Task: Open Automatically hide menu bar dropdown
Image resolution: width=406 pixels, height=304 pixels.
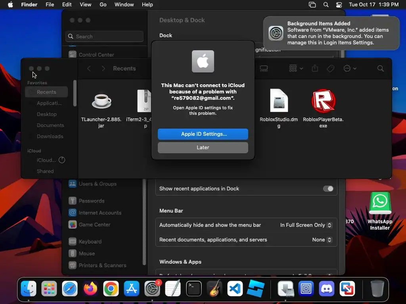Action: point(306,225)
